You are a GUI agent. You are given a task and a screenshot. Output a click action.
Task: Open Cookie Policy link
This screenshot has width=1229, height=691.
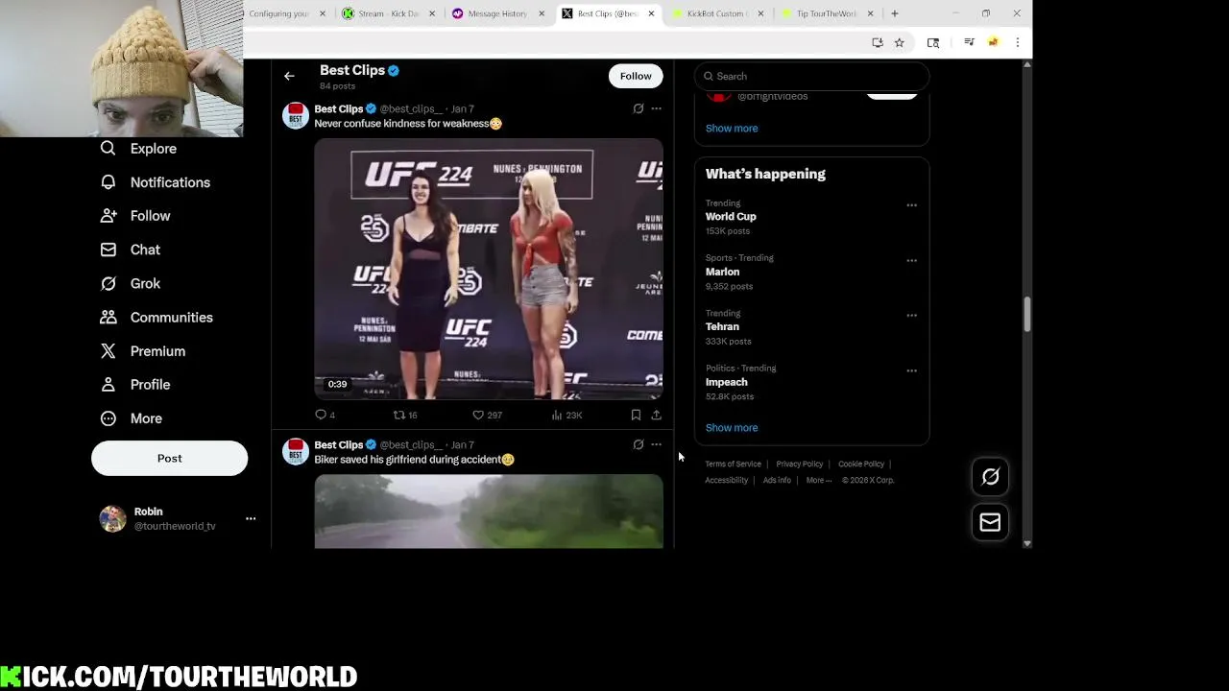coord(861,465)
